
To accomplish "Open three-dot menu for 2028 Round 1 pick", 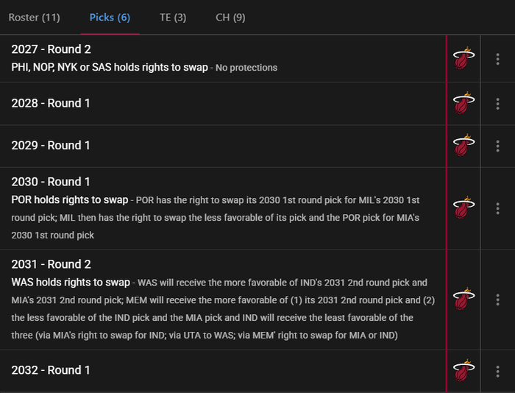I will click(497, 104).
